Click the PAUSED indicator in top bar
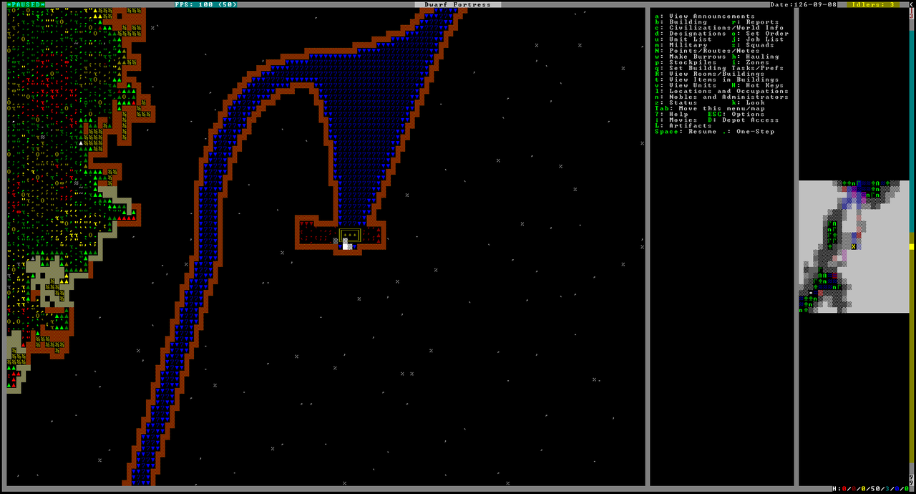916x494 pixels. [26, 4]
